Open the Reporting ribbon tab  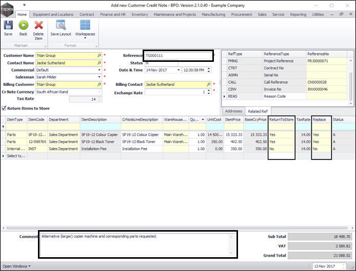tap(298, 14)
